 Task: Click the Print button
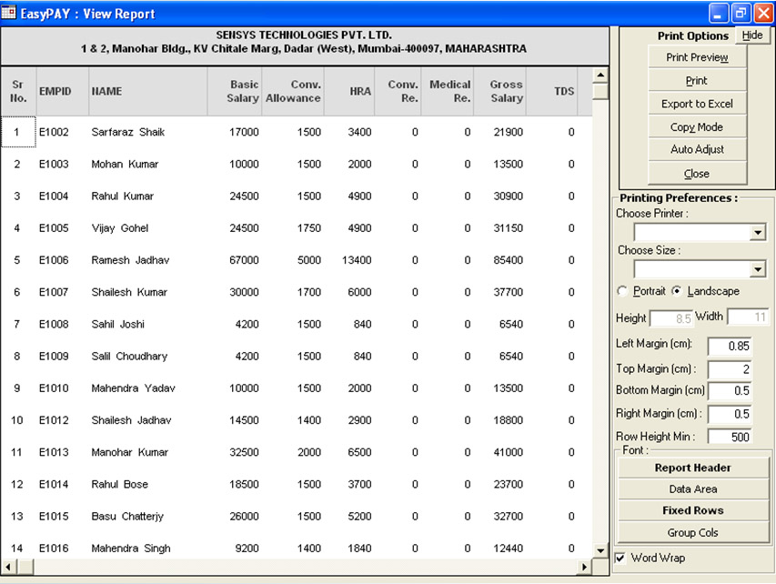click(697, 80)
